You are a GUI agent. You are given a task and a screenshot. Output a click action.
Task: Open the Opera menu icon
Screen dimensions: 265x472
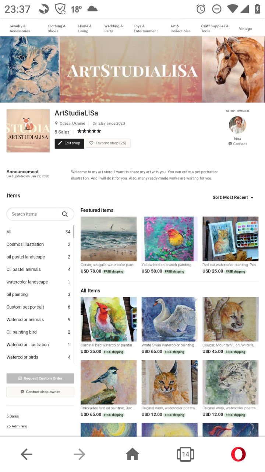point(238,454)
